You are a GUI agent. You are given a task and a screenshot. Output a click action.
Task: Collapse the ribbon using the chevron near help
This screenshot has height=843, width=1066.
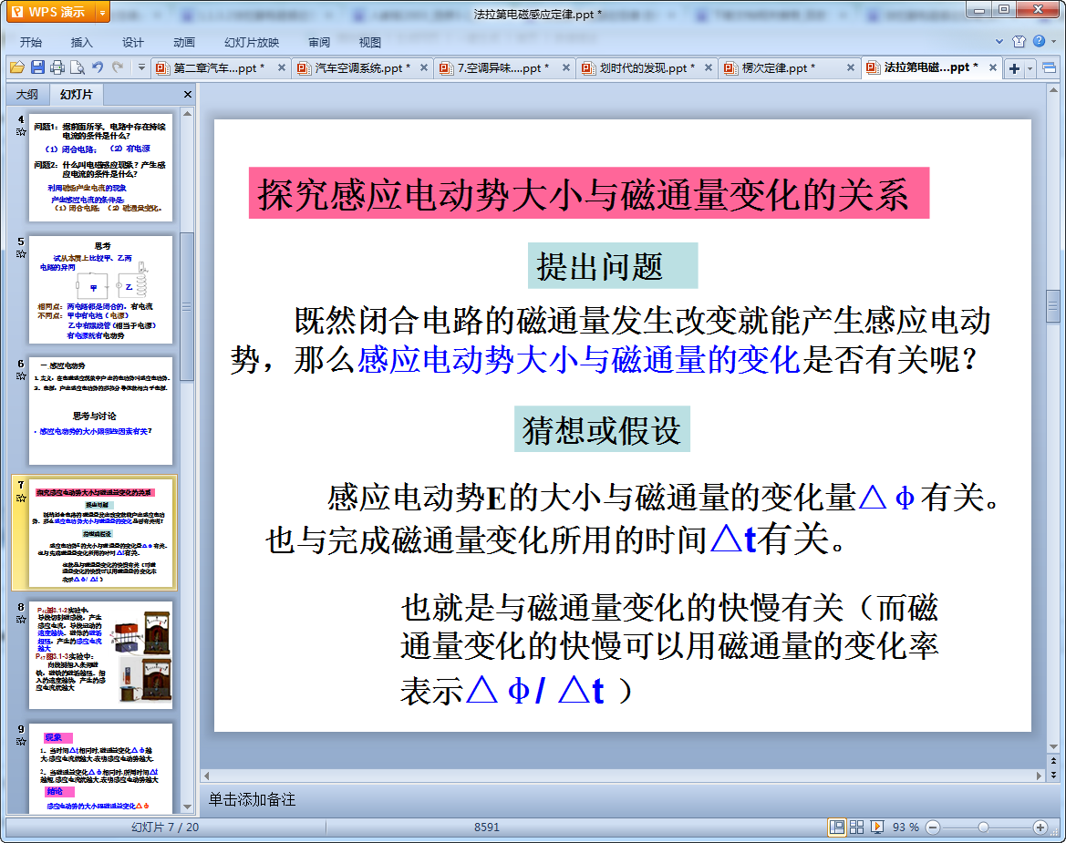(x=999, y=41)
